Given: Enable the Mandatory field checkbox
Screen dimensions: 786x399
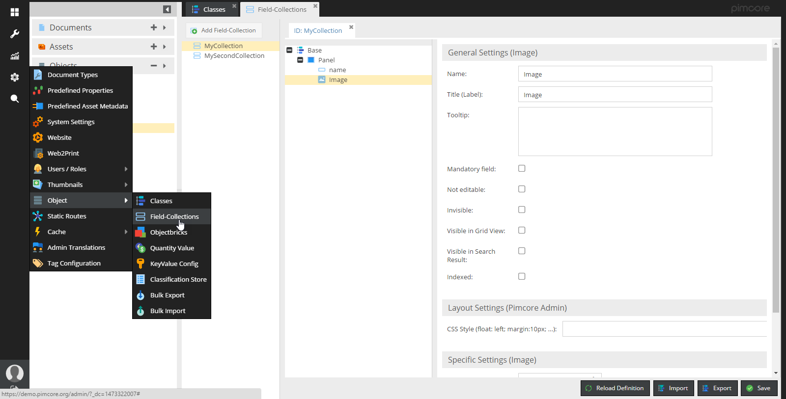Looking at the screenshot, I should point(522,168).
